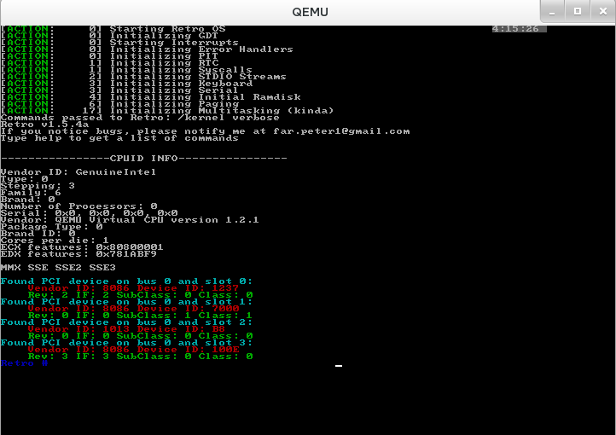Viewport: 616px width, 435px height.
Task: Click the 'Retro #' shell prompt
Action: tap(25, 363)
